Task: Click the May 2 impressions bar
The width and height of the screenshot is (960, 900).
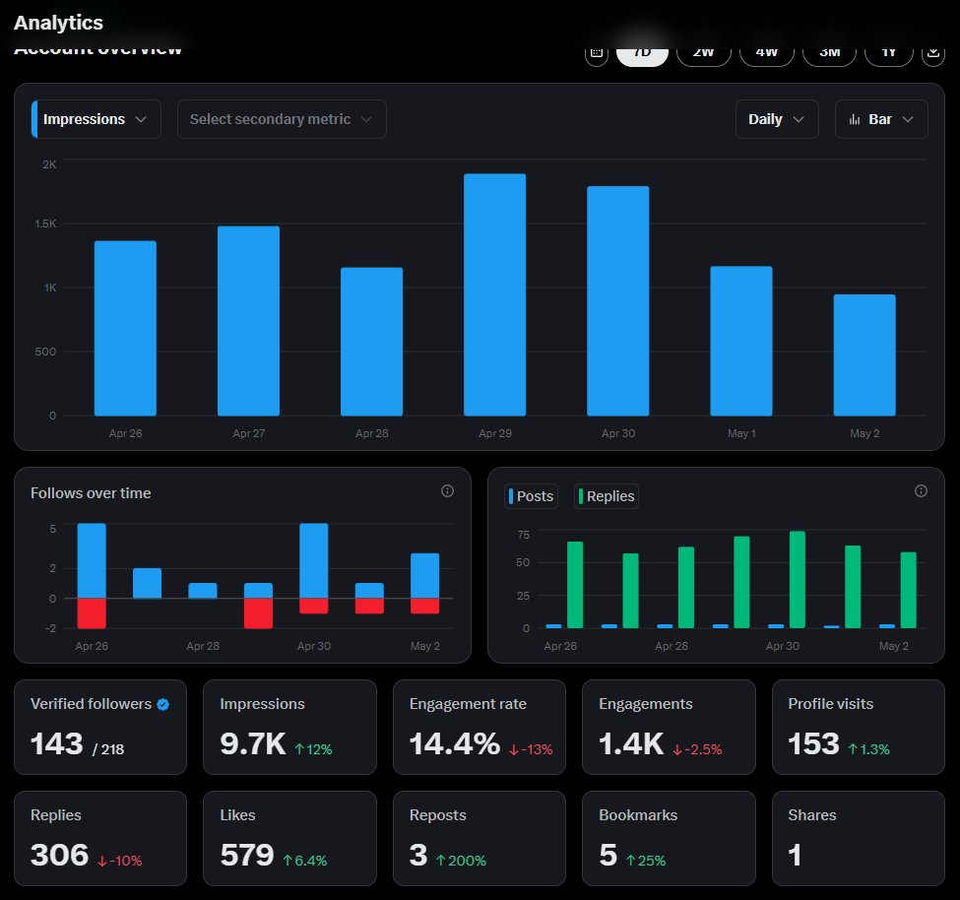Action: pyautogui.click(x=864, y=355)
